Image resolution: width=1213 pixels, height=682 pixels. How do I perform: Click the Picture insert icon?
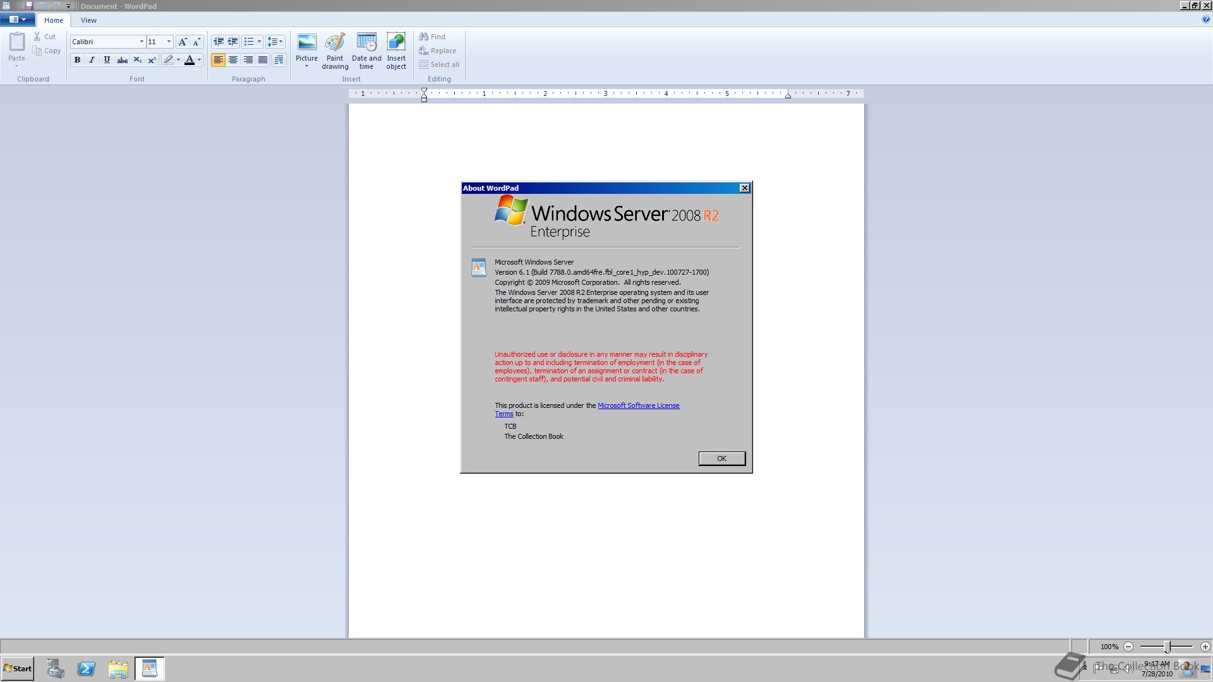click(307, 42)
